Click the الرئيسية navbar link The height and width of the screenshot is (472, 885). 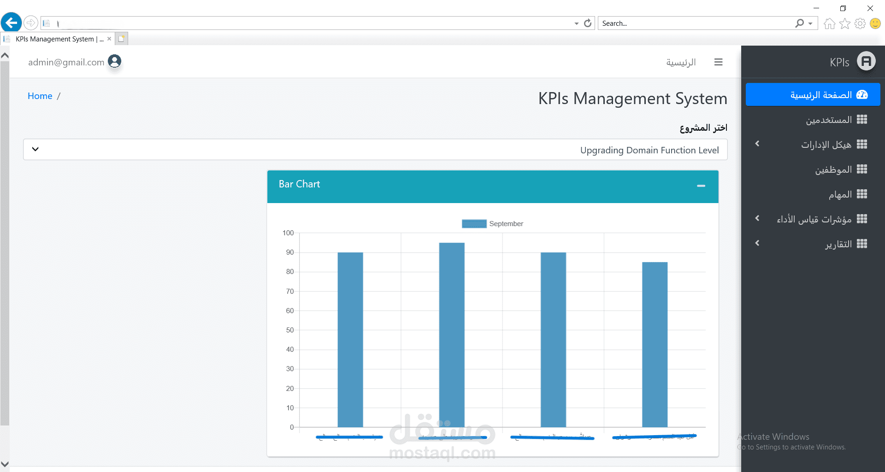pos(681,62)
